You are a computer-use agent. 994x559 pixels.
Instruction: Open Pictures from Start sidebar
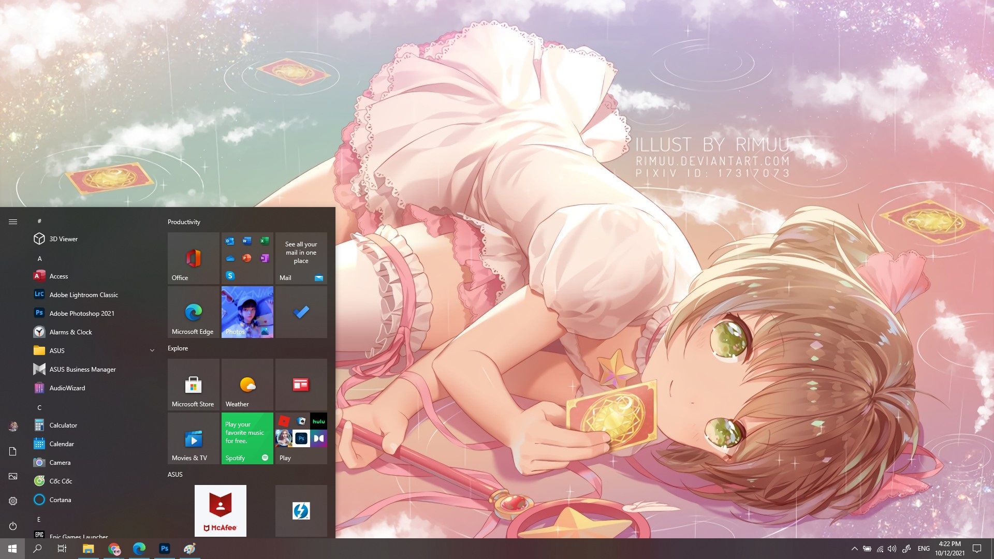(x=13, y=476)
